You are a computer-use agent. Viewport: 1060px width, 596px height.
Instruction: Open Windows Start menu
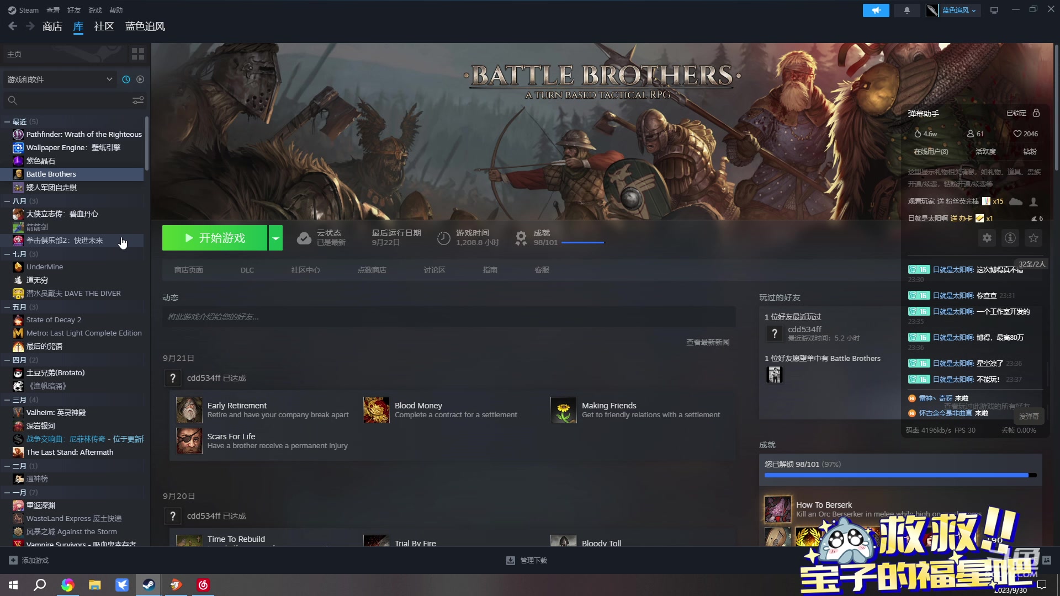pyautogui.click(x=13, y=585)
